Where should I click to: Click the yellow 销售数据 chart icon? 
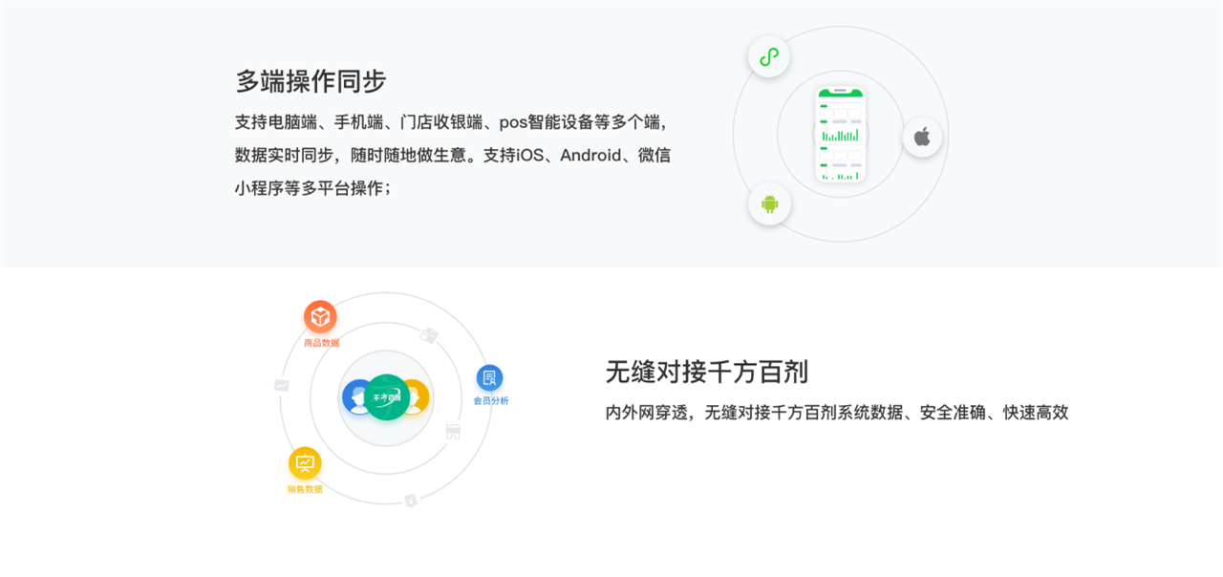305,463
